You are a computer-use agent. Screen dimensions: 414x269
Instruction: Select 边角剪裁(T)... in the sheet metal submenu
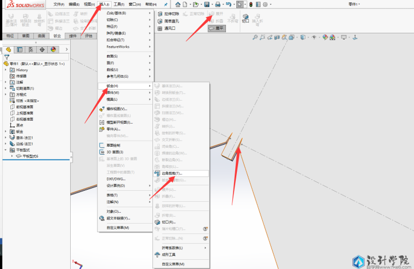171,173
